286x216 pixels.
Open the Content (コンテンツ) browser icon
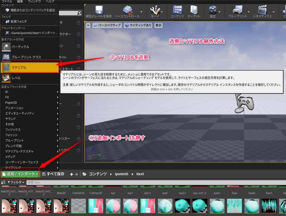coord(177,10)
